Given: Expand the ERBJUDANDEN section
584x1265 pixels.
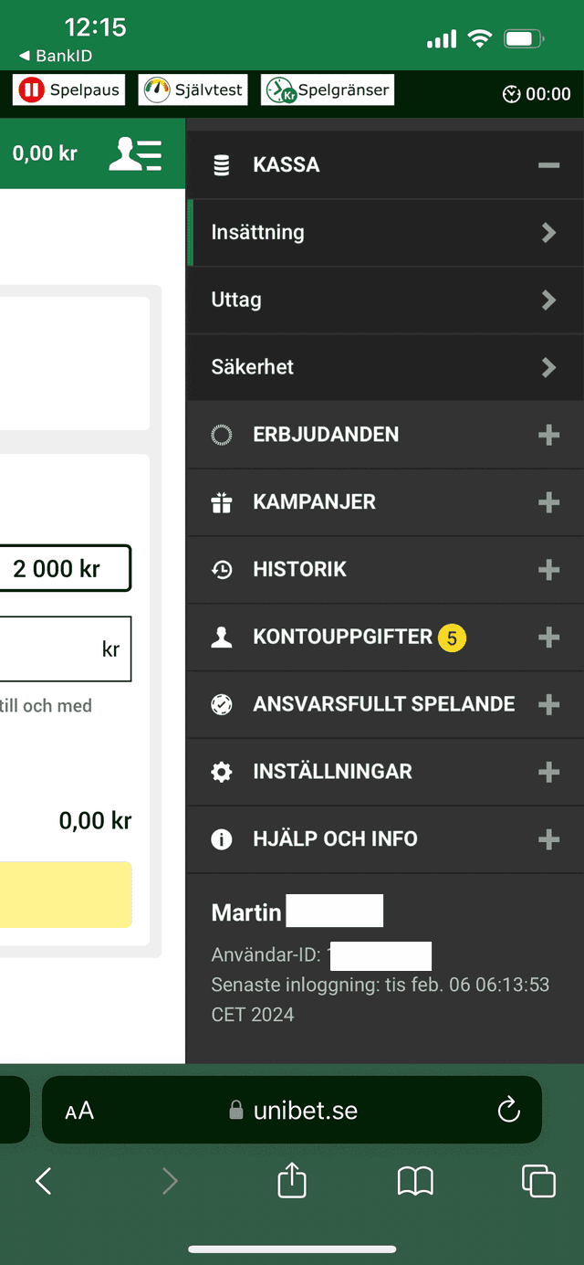Looking at the screenshot, I should pos(548,435).
